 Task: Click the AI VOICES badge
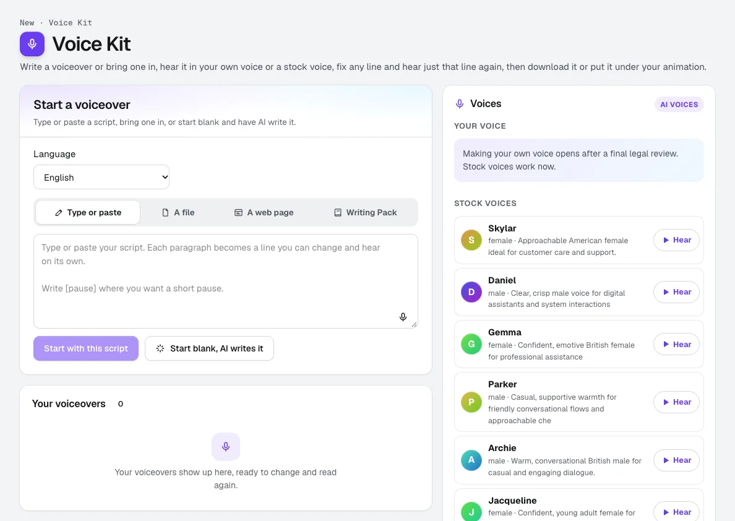click(x=679, y=105)
